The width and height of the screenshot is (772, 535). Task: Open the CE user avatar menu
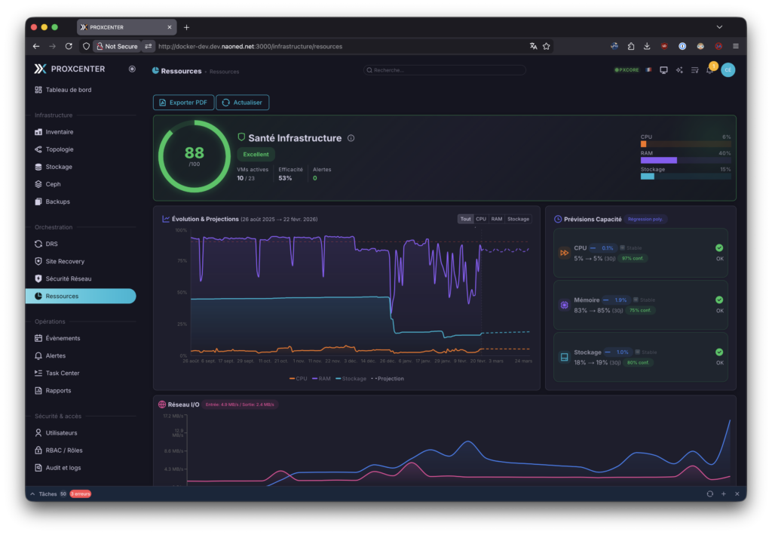728,70
